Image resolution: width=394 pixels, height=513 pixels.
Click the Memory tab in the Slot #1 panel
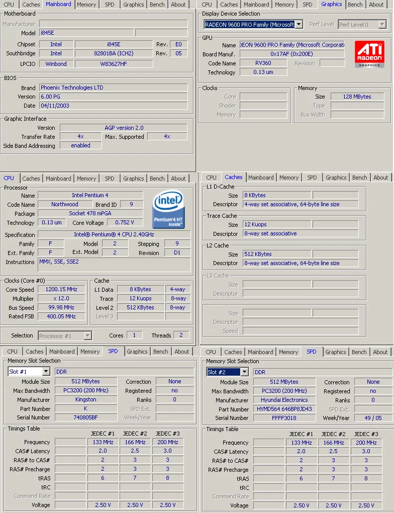pyautogui.click(x=90, y=352)
